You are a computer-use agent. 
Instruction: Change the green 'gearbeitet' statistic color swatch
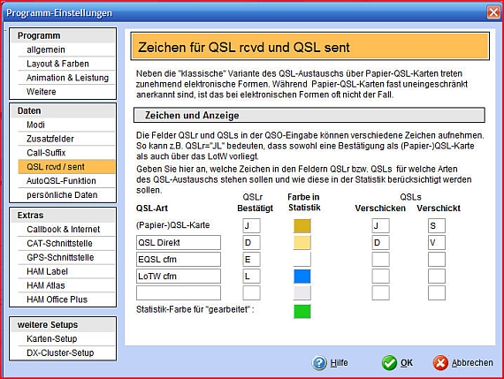pos(302,311)
